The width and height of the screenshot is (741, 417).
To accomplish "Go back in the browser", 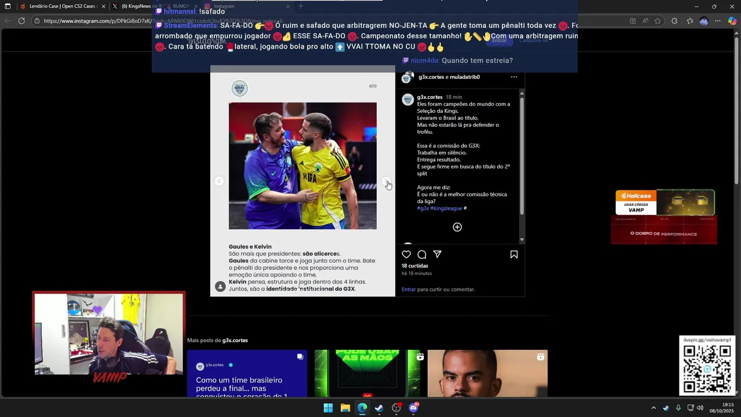I will tap(7, 21).
